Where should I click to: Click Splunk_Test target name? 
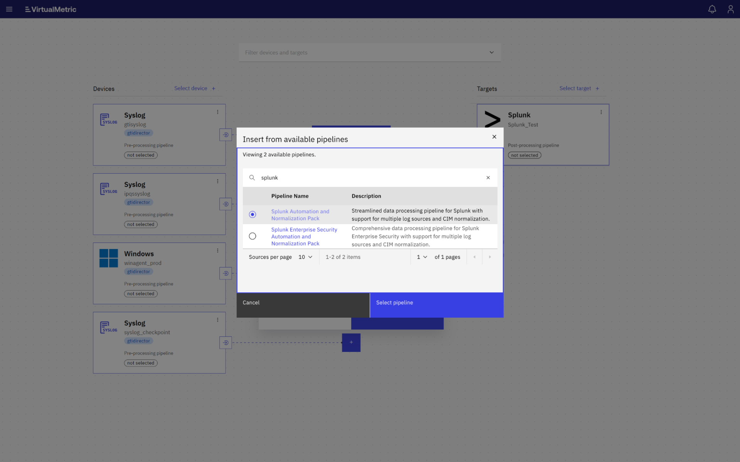coord(523,125)
